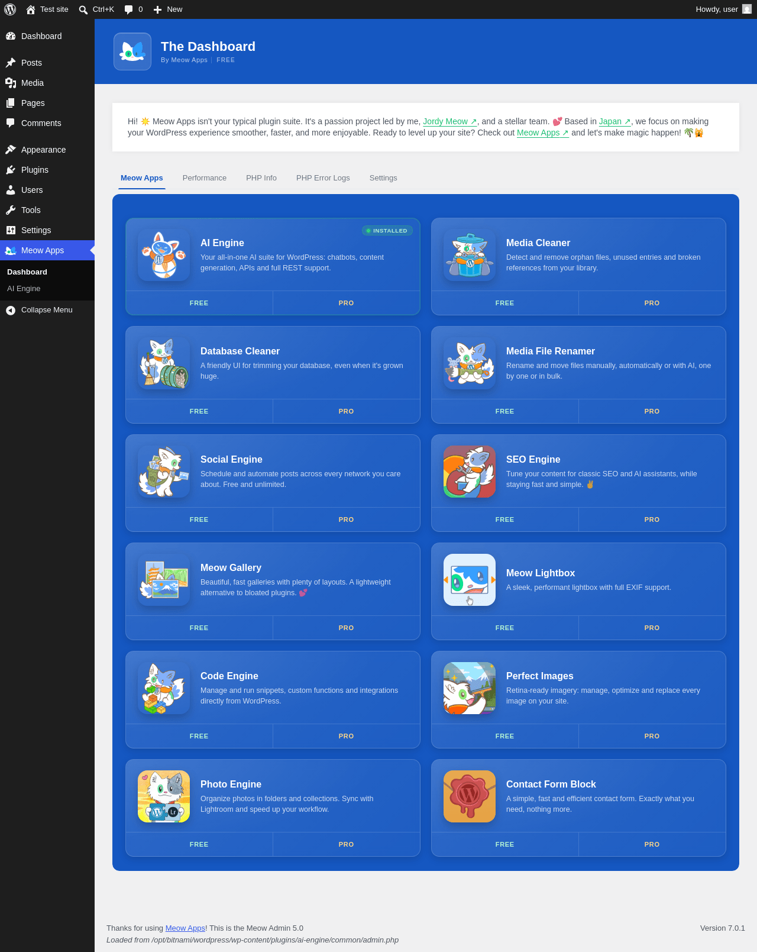Open the PHP Error Logs tab

pyautogui.click(x=323, y=178)
